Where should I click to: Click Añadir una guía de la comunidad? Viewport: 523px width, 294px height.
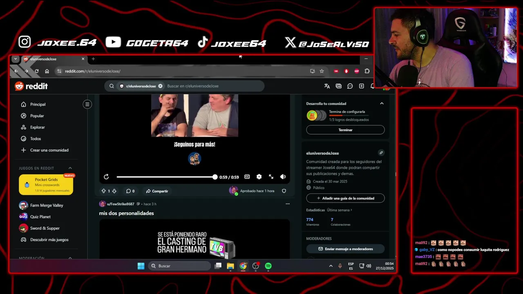pyautogui.click(x=345, y=198)
